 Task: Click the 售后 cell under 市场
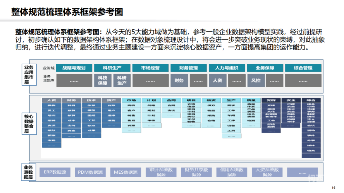[131, 120]
